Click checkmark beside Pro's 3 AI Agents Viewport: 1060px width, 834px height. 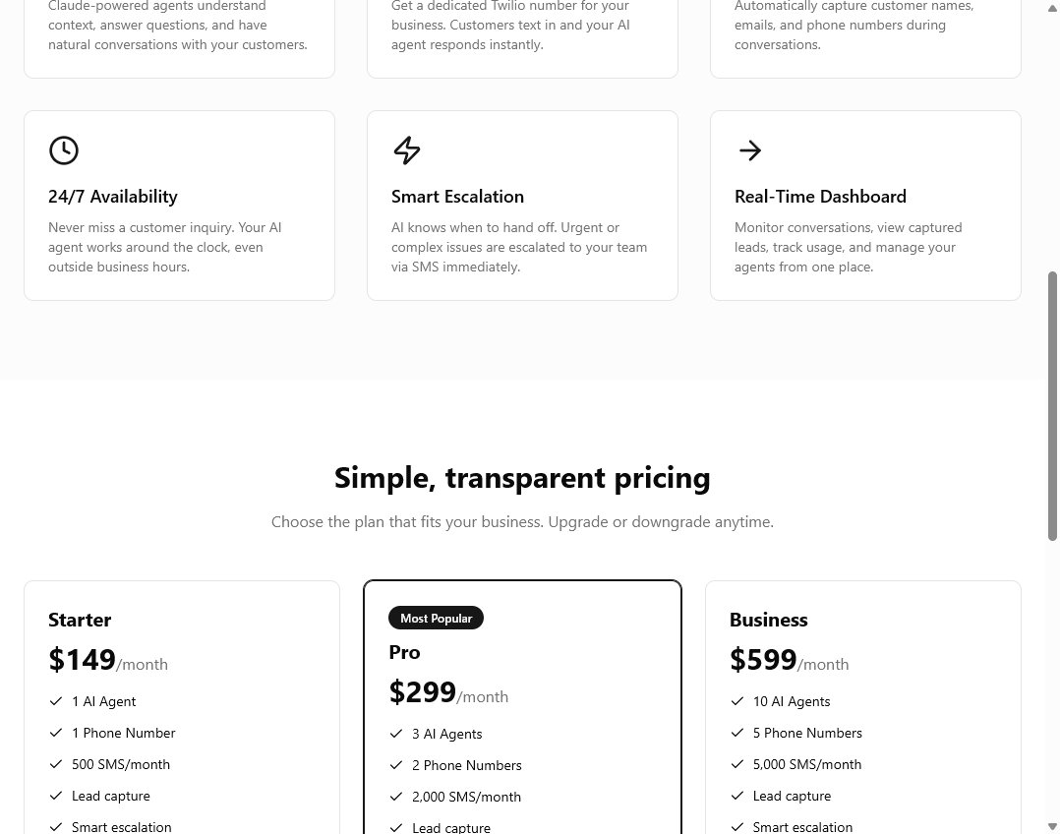coord(396,734)
